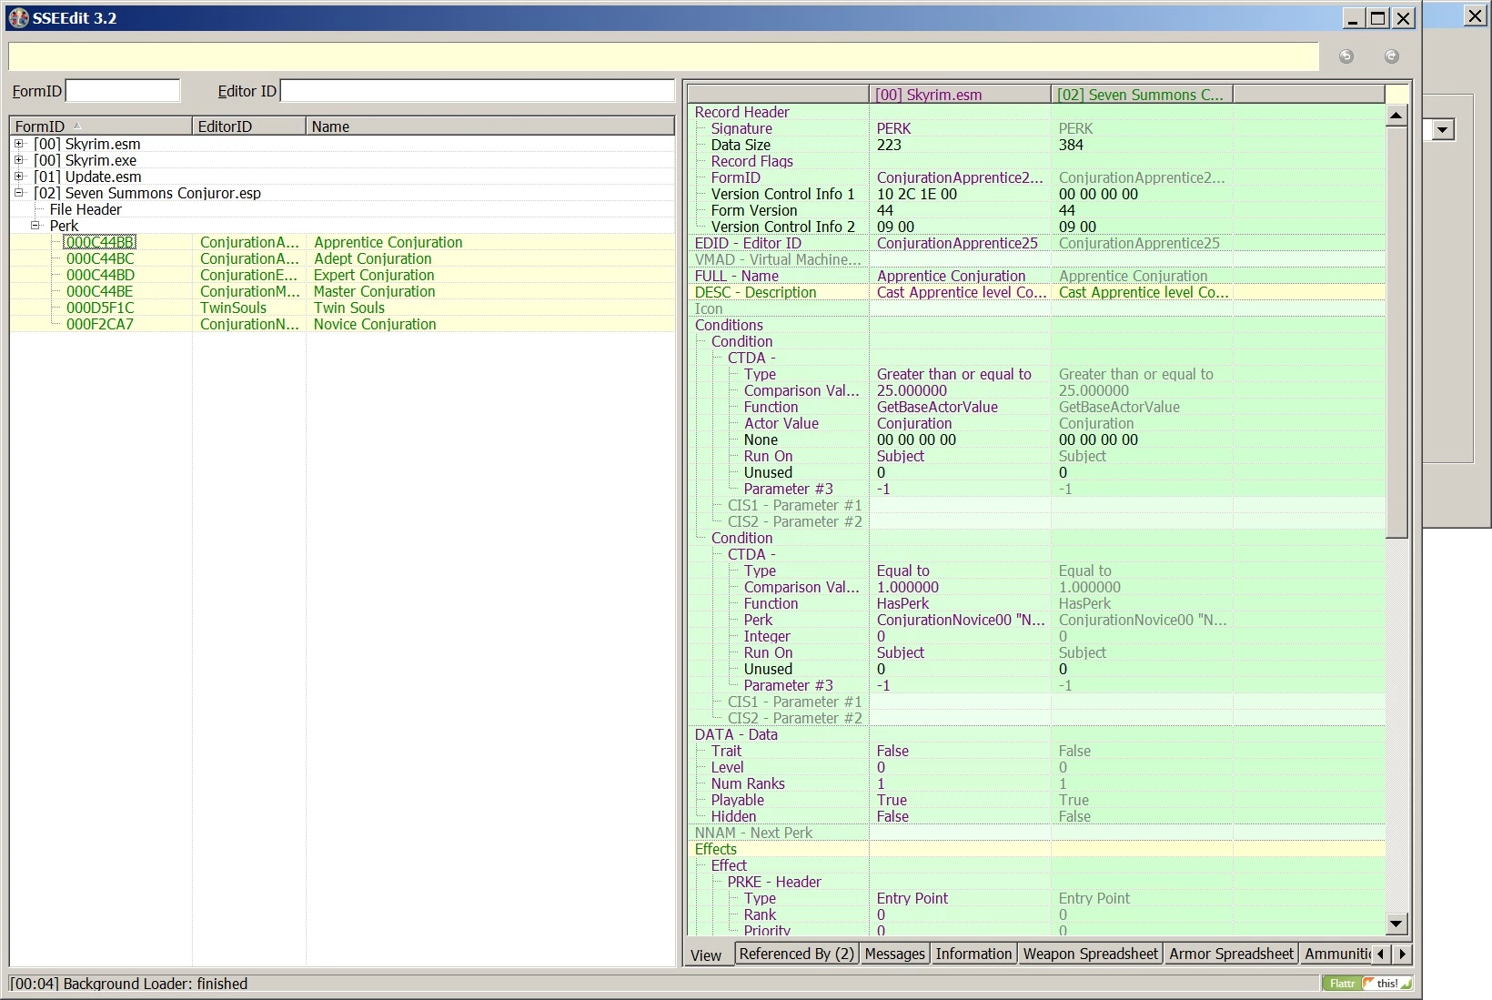Switch to the View tab

(707, 955)
